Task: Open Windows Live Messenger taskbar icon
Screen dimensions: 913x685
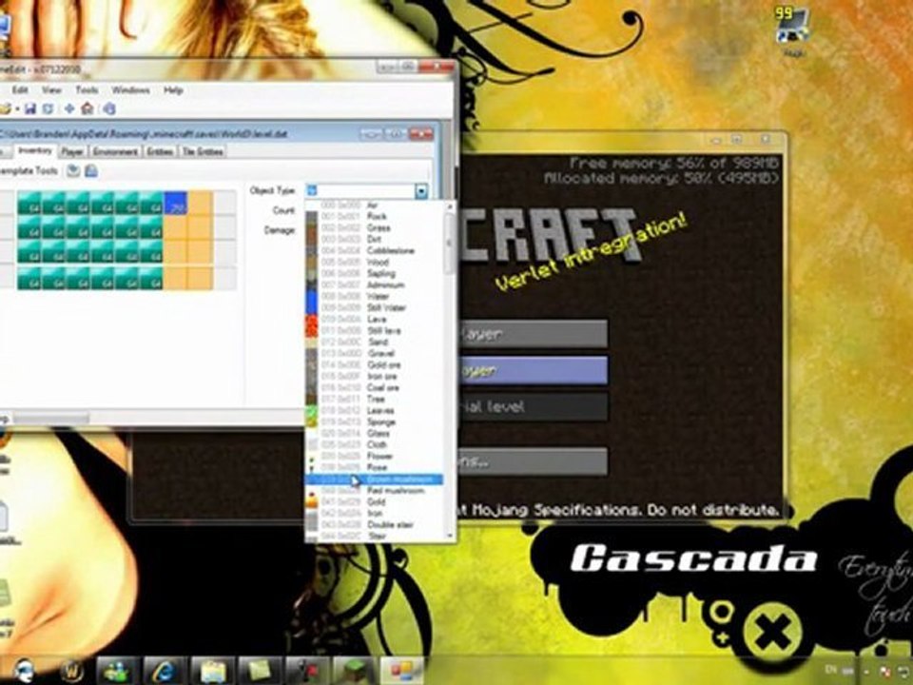Action: (x=118, y=671)
